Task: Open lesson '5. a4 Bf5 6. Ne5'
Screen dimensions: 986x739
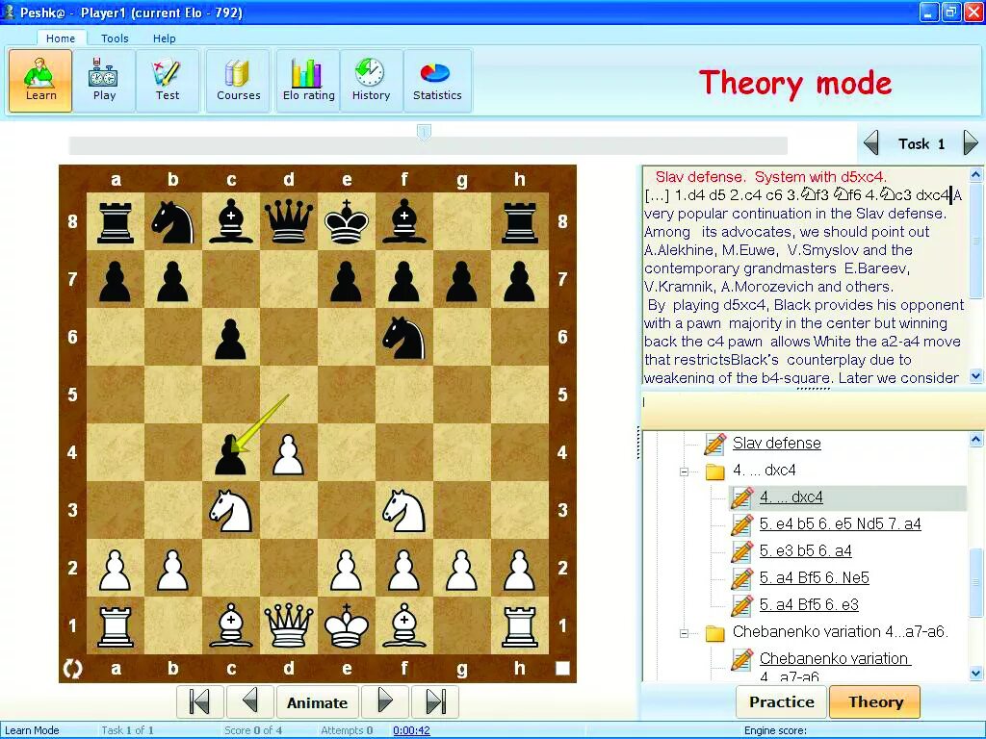Action: (x=815, y=577)
